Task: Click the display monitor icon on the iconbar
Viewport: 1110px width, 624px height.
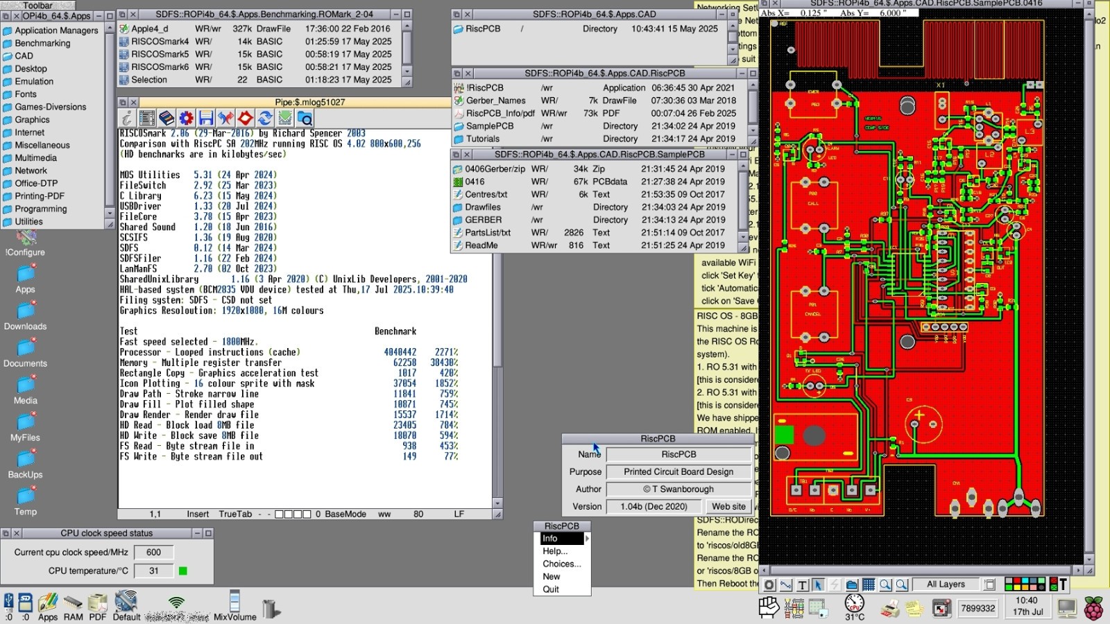Action: click(x=1066, y=608)
